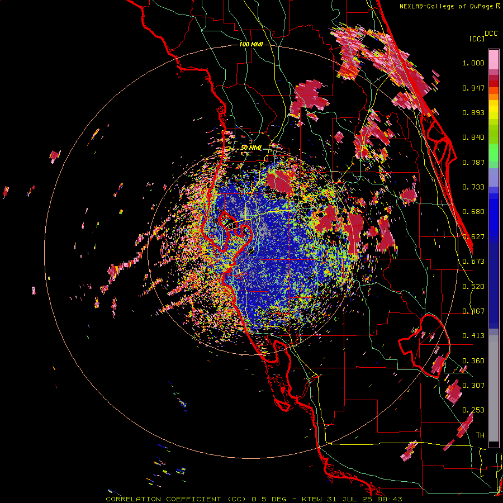This screenshot has height=503, width=503.
Task: Click the 100 NMI range ring label
Action: 251,44
